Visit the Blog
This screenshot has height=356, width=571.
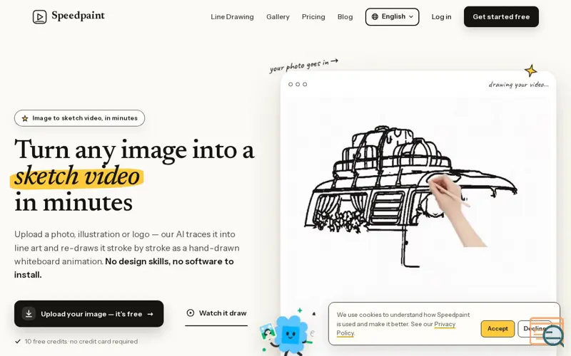pos(345,16)
